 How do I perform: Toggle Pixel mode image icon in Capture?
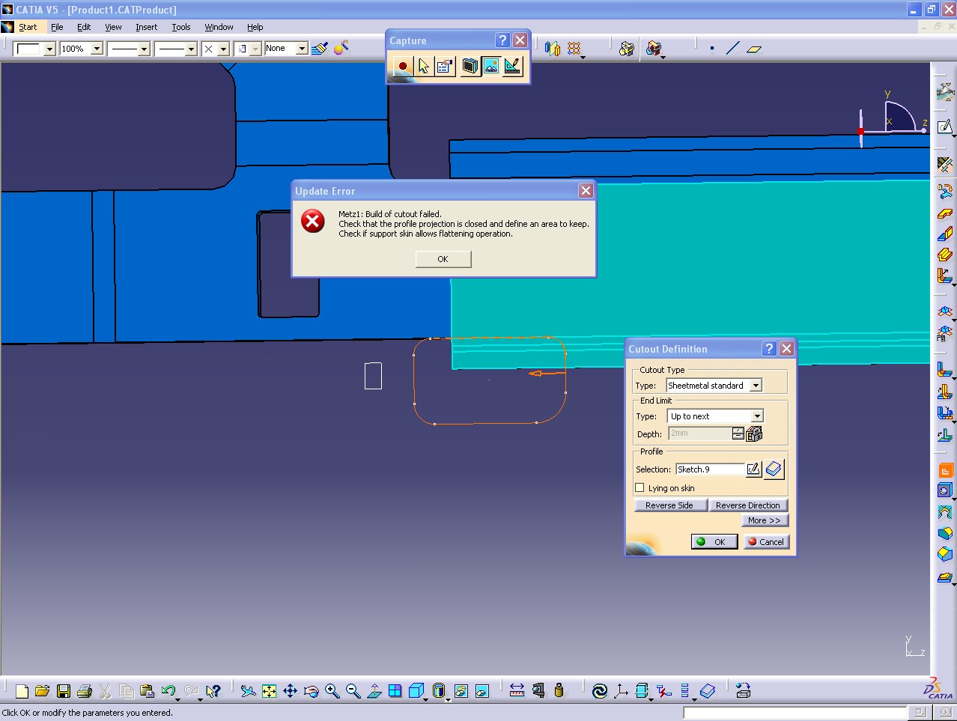[x=490, y=66]
